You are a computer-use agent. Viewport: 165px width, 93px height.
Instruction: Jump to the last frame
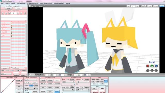[x=25, y=13]
